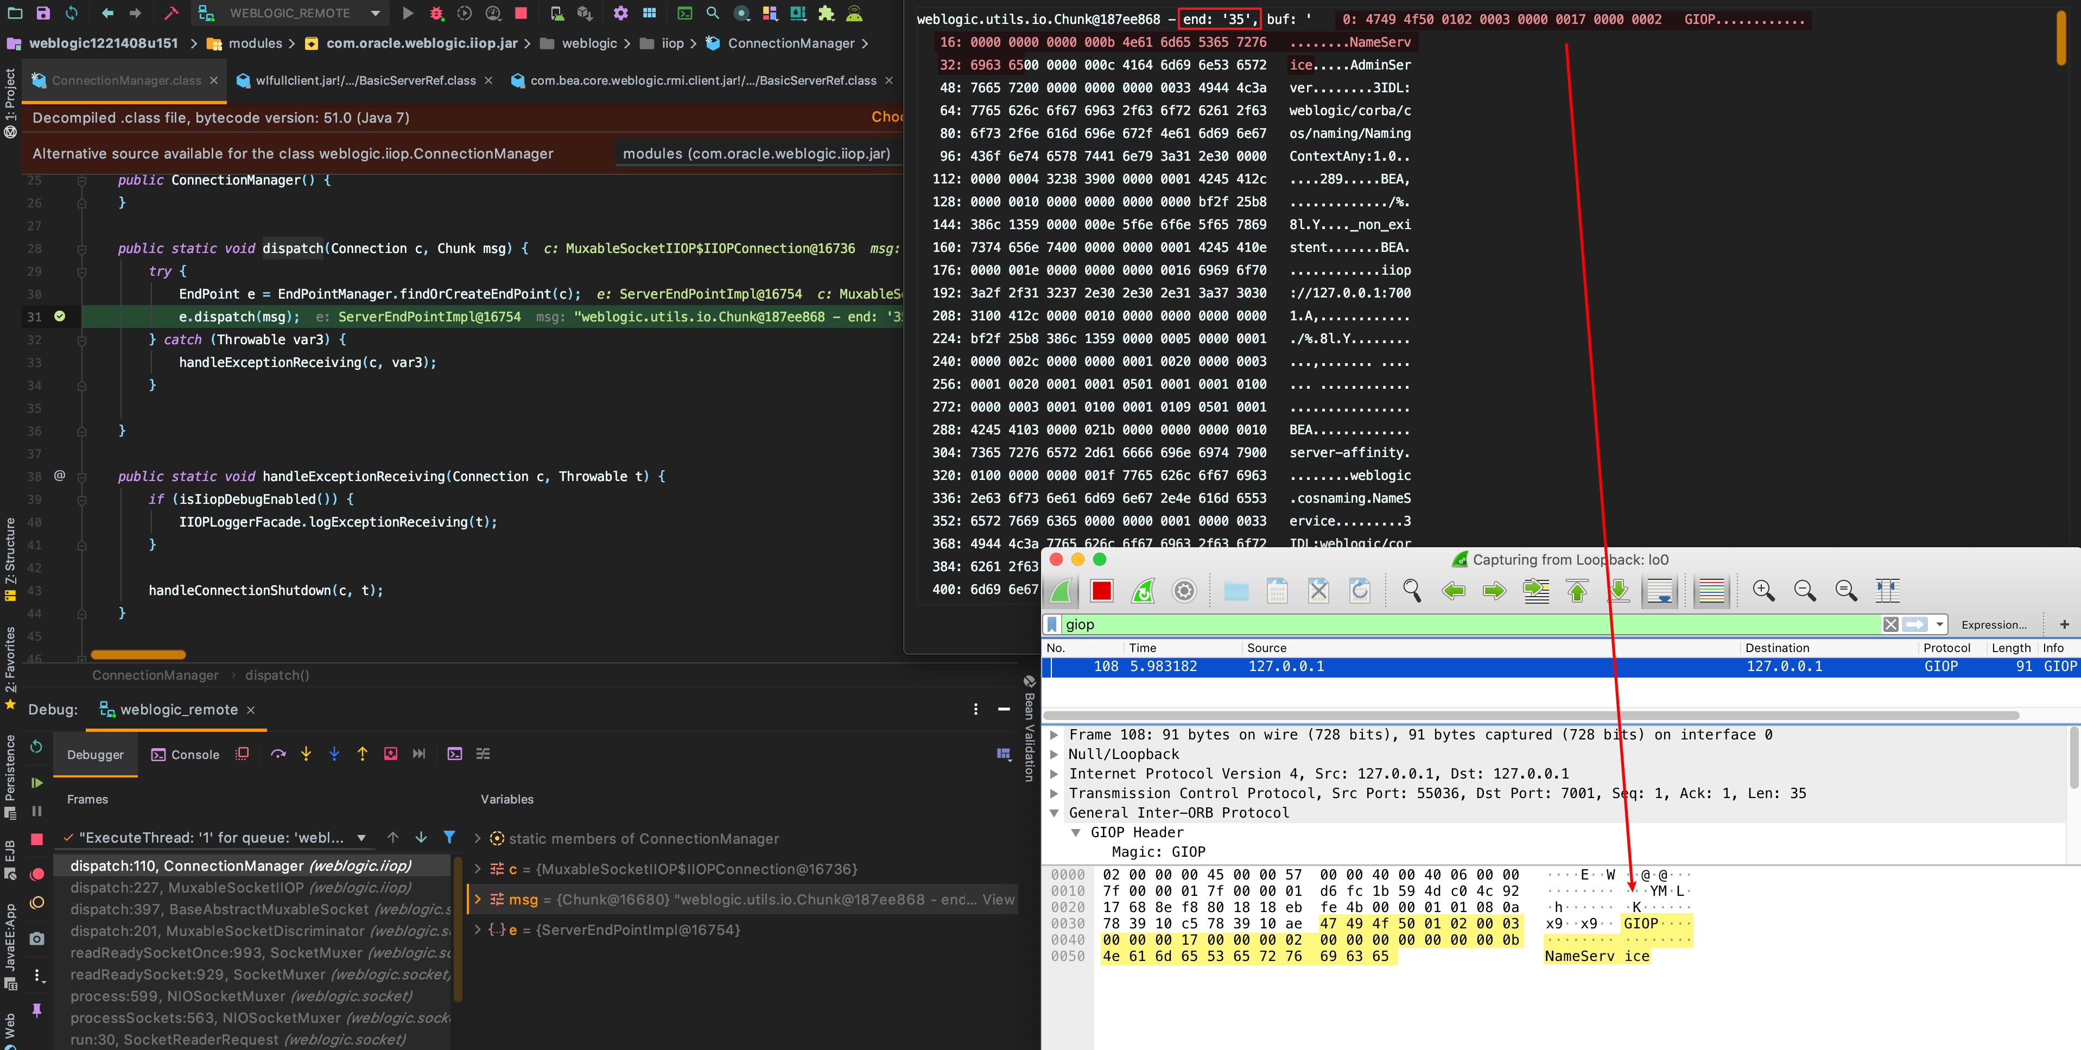Click the Wireshark giop filter input field
This screenshot has width=2081, height=1050.
[1470, 624]
